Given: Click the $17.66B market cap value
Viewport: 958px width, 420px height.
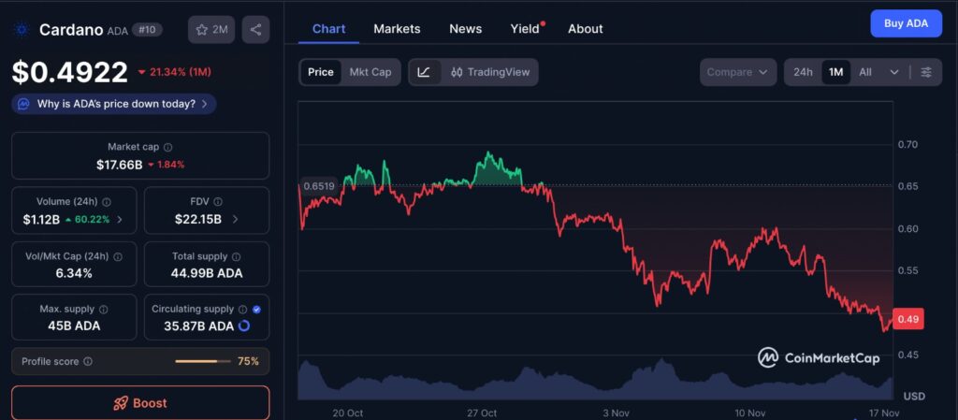Looking at the screenshot, I should [120, 165].
